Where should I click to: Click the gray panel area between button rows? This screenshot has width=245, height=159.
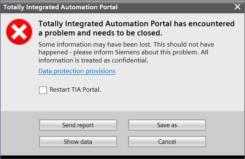122,133
